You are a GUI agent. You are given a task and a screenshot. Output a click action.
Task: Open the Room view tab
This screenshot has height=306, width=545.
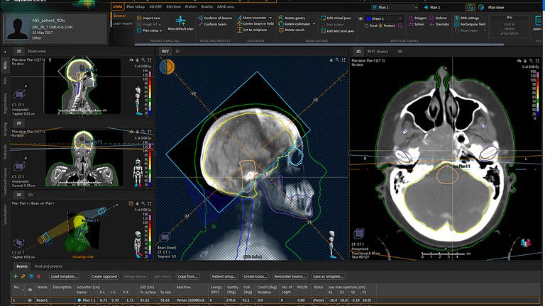35,52
